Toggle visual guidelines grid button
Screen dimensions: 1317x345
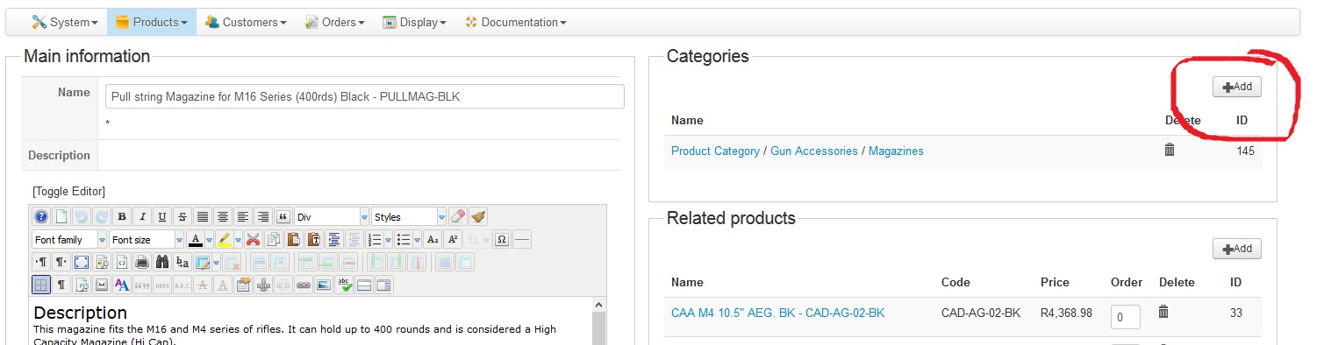[x=41, y=285]
